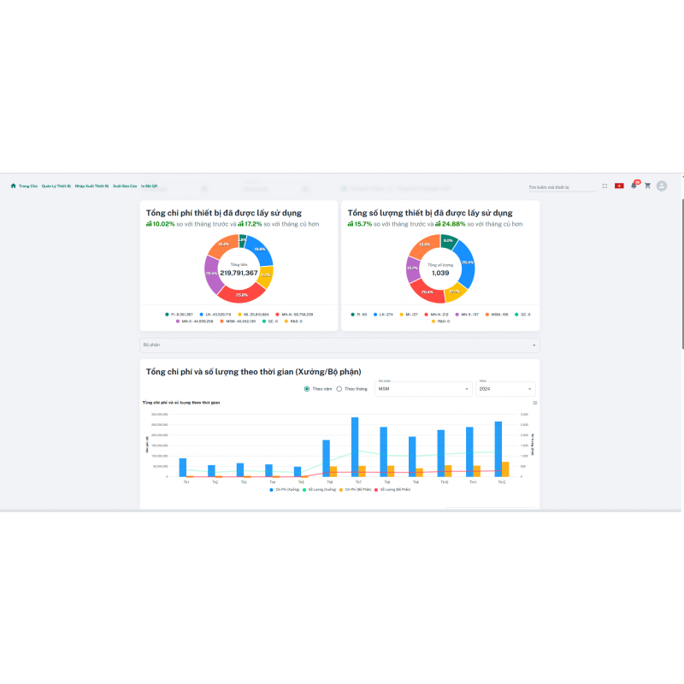Toggle LN - 274 legend in quantity chart
This screenshot has height=684, width=684.
click(x=383, y=315)
